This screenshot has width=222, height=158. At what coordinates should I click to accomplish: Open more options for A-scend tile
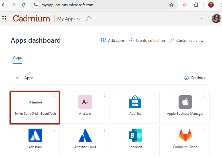point(105,96)
